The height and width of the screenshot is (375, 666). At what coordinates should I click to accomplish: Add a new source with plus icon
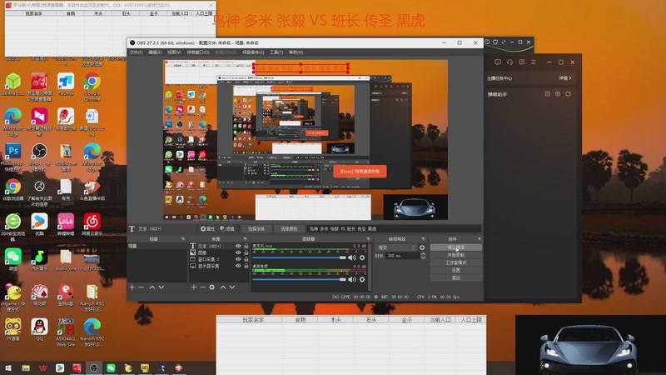(x=194, y=287)
